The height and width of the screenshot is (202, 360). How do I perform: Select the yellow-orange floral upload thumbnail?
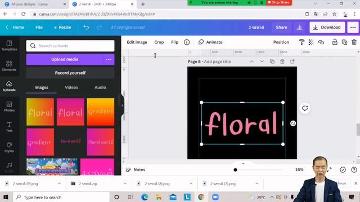pyautogui.click(x=40, y=112)
